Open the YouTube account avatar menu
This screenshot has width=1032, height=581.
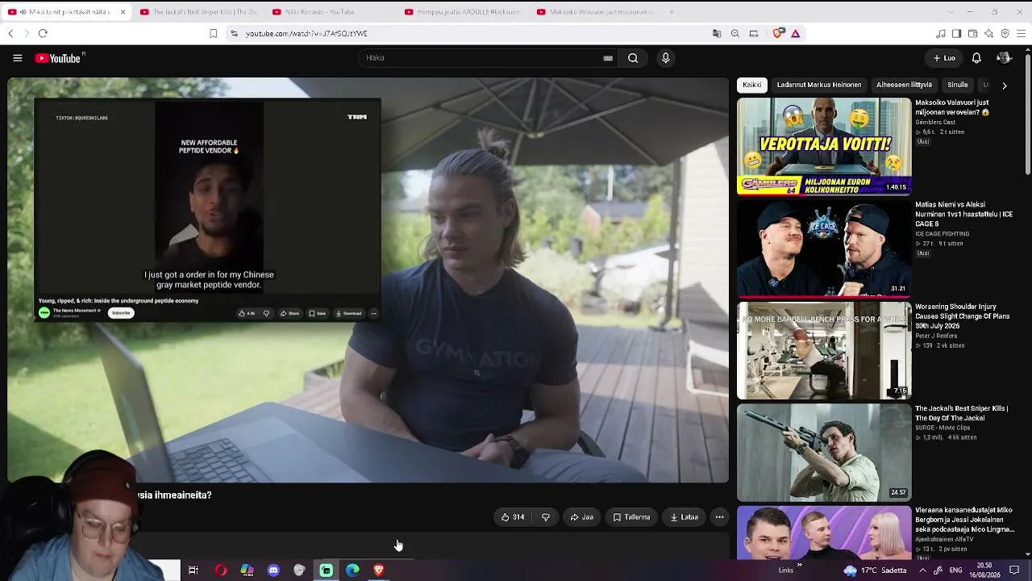point(1004,58)
